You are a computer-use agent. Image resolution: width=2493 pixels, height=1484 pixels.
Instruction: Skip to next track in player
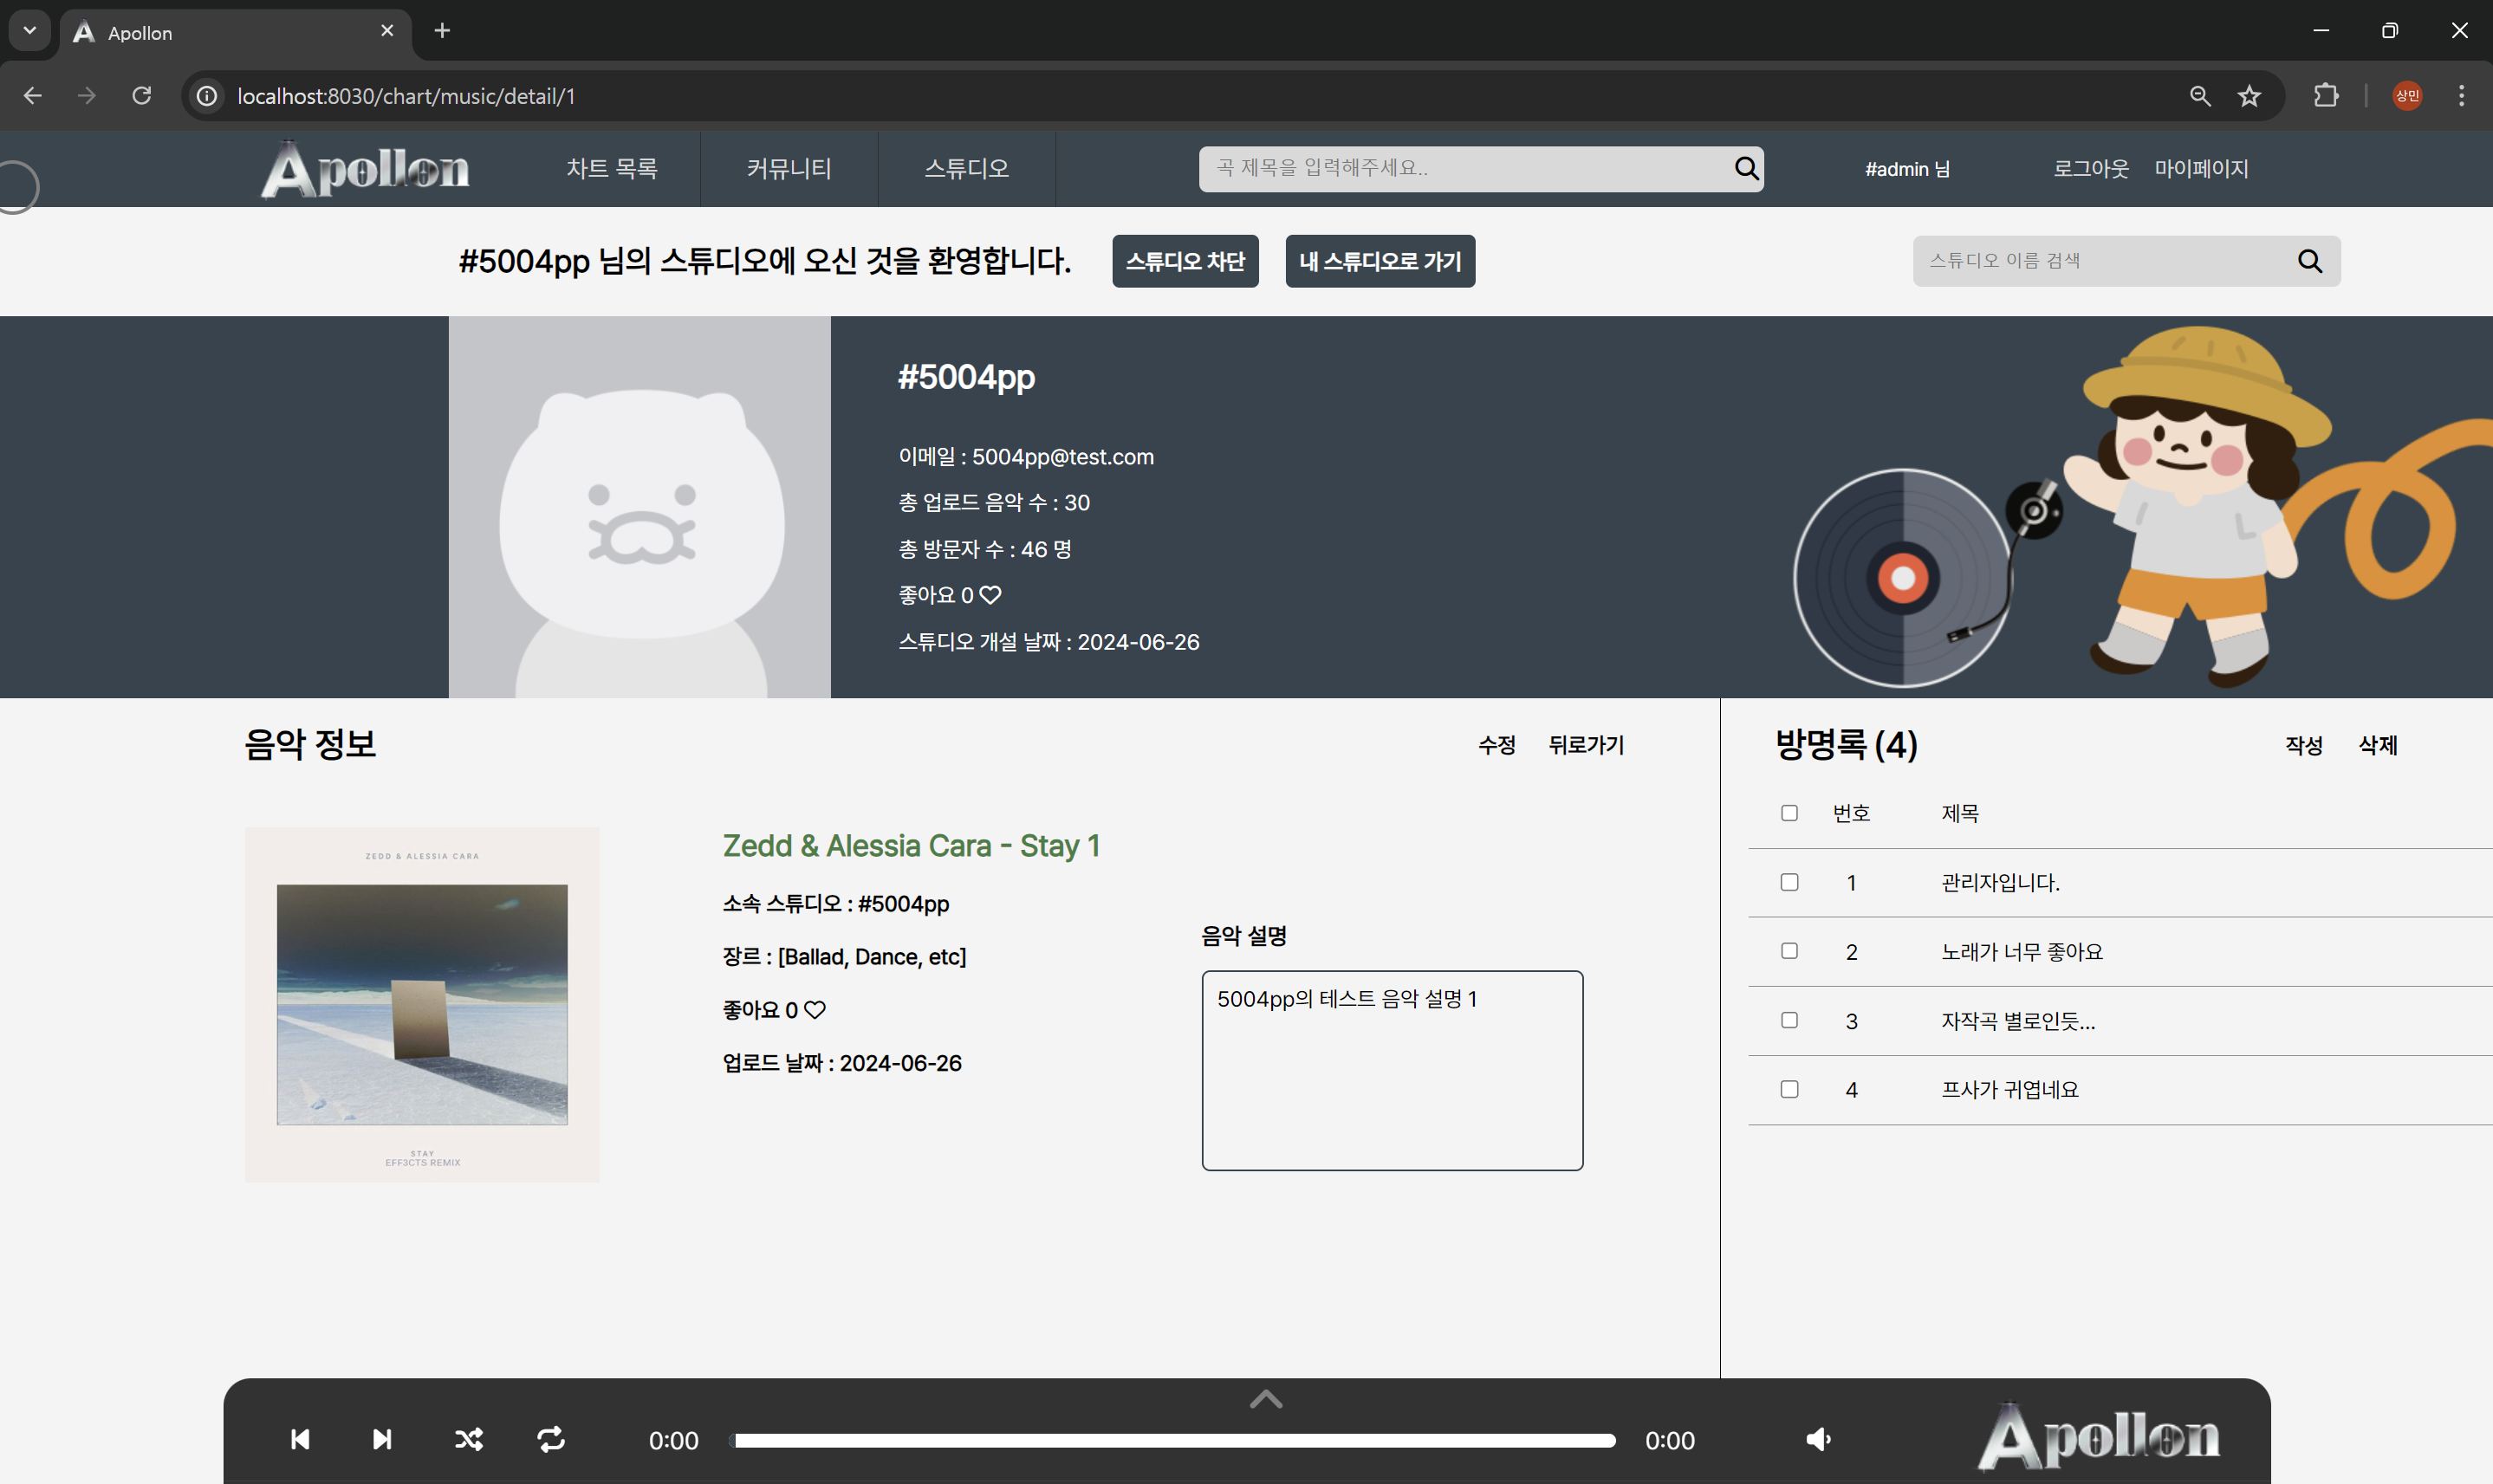(382, 1439)
